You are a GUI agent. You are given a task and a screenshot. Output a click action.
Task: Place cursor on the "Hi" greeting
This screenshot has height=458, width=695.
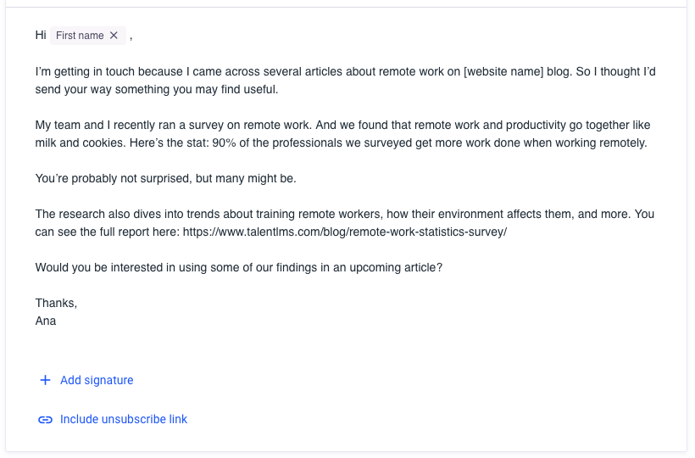click(x=41, y=36)
